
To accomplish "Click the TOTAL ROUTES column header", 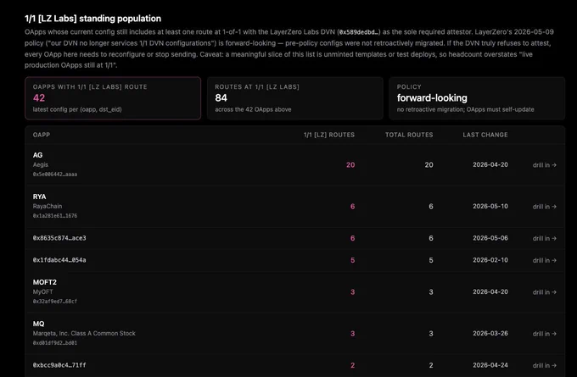I will click(x=409, y=135).
